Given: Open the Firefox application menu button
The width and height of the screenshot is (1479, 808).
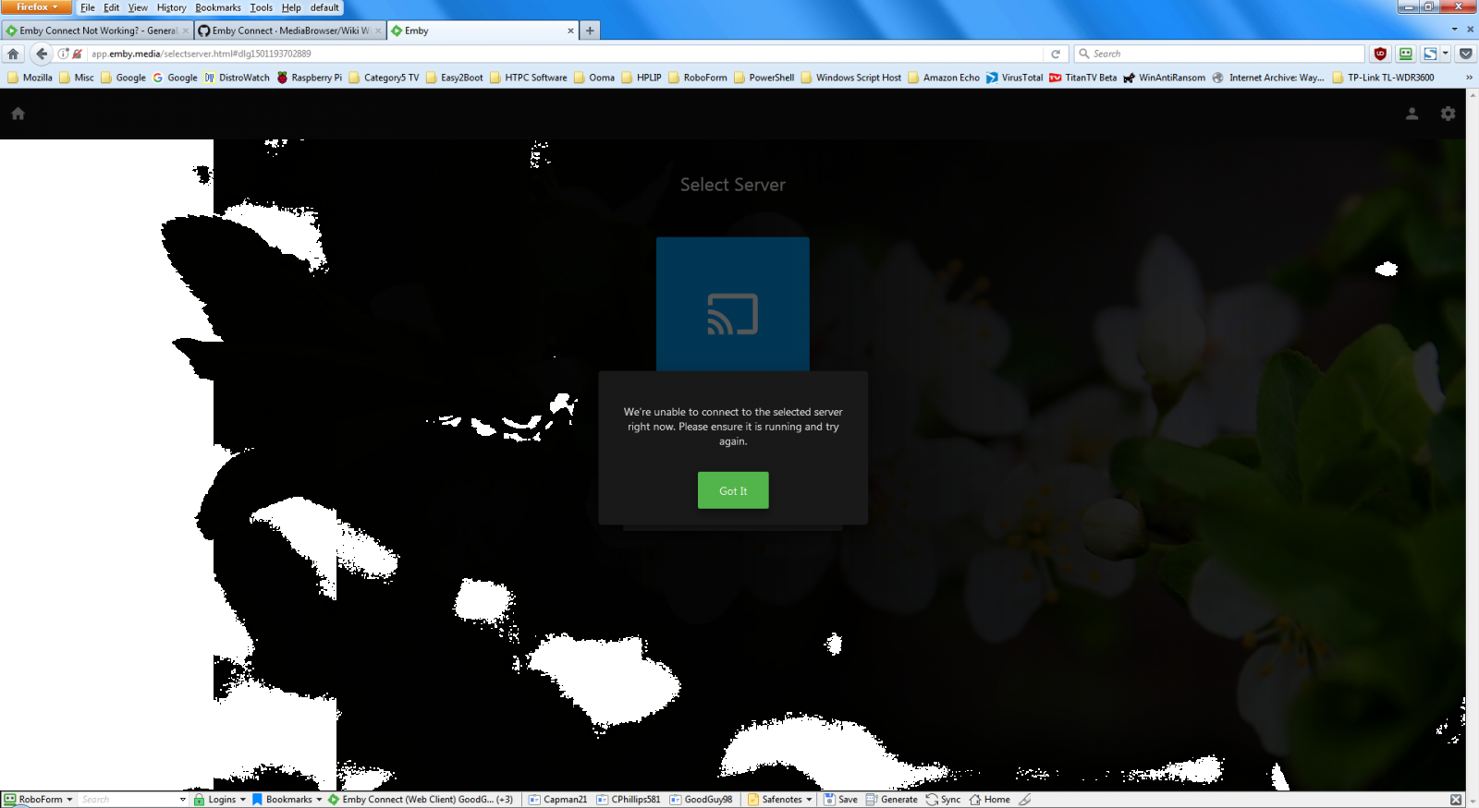Looking at the screenshot, I should (36, 7).
